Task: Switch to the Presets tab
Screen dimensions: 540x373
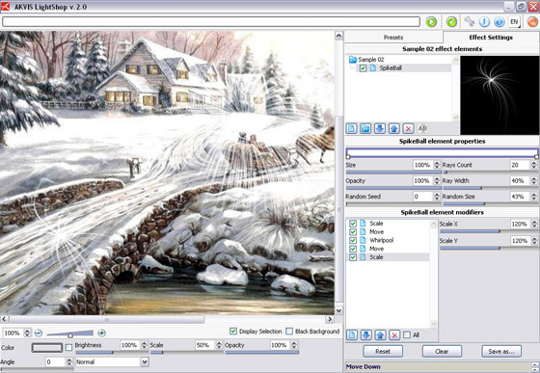Action: (x=393, y=38)
